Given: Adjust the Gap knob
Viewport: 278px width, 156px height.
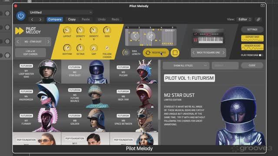Looking at the screenshot, I should [94, 48].
